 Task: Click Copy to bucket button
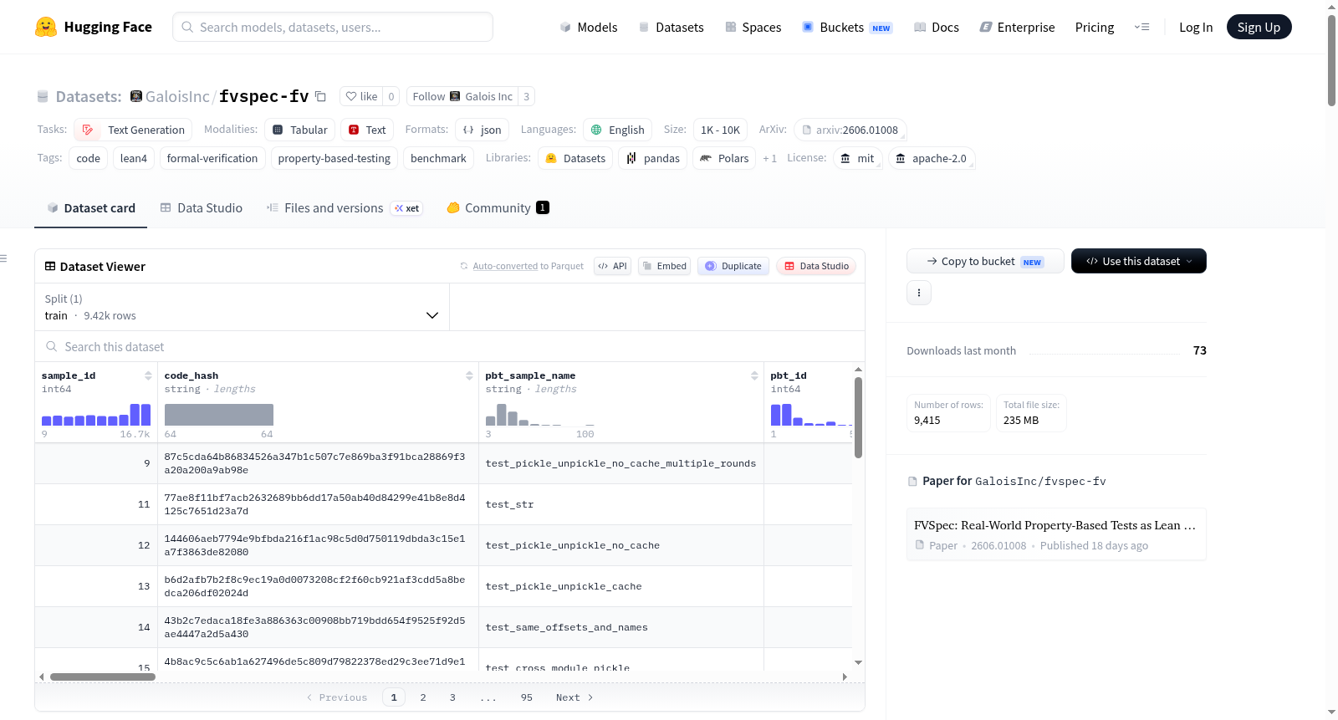click(985, 261)
